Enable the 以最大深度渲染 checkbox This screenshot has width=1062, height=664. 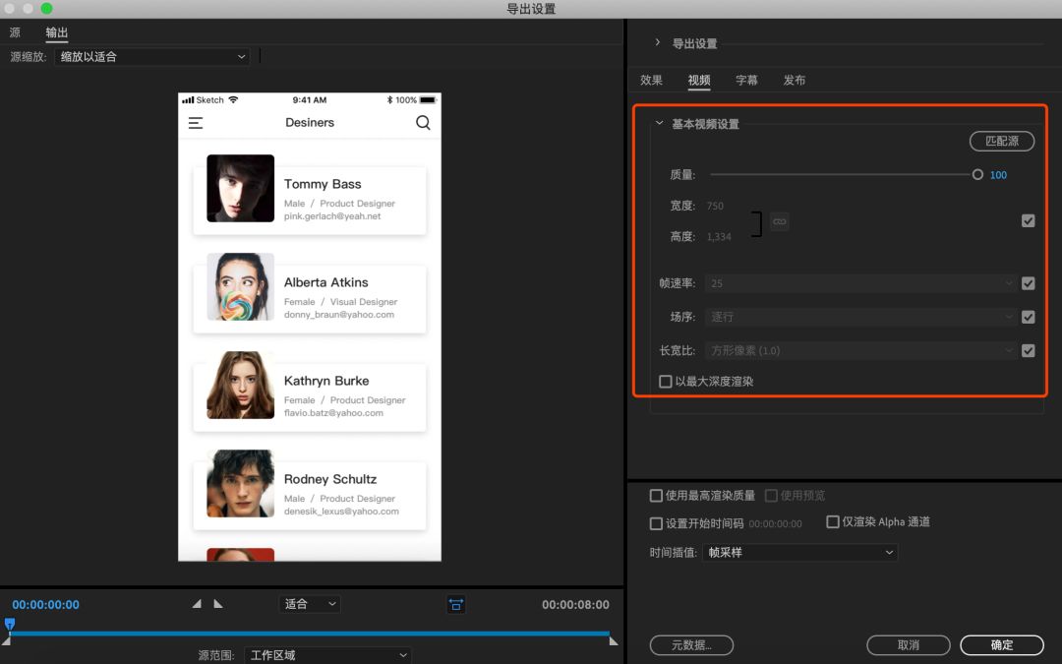click(666, 382)
